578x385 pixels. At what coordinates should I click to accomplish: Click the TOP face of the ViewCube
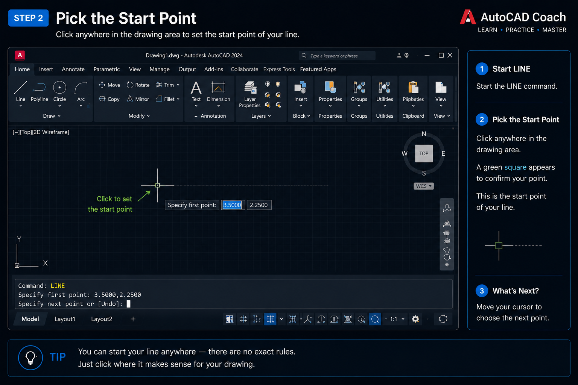click(x=424, y=153)
